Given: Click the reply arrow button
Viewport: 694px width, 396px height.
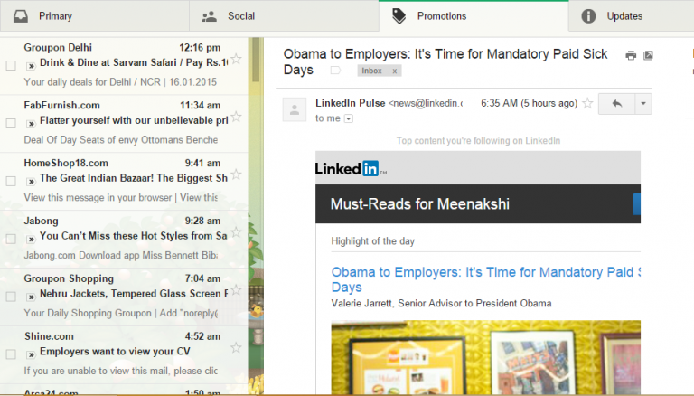Looking at the screenshot, I should pos(617,104).
